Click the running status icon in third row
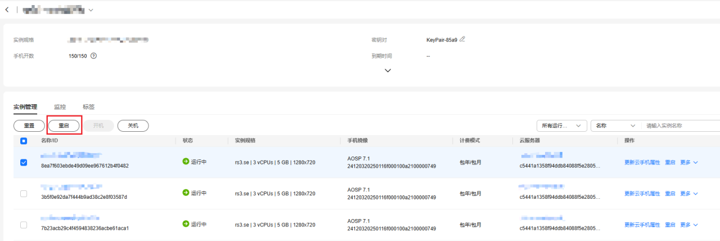This screenshot has width=720, height=241. pyautogui.click(x=186, y=224)
